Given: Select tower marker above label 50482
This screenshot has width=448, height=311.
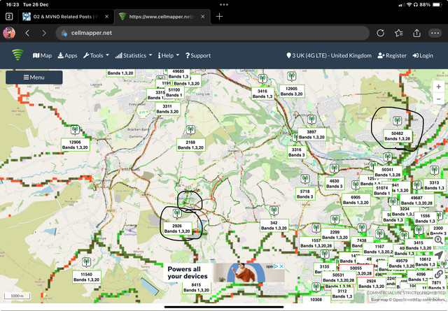Looking at the screenshot, I should 397,121.
